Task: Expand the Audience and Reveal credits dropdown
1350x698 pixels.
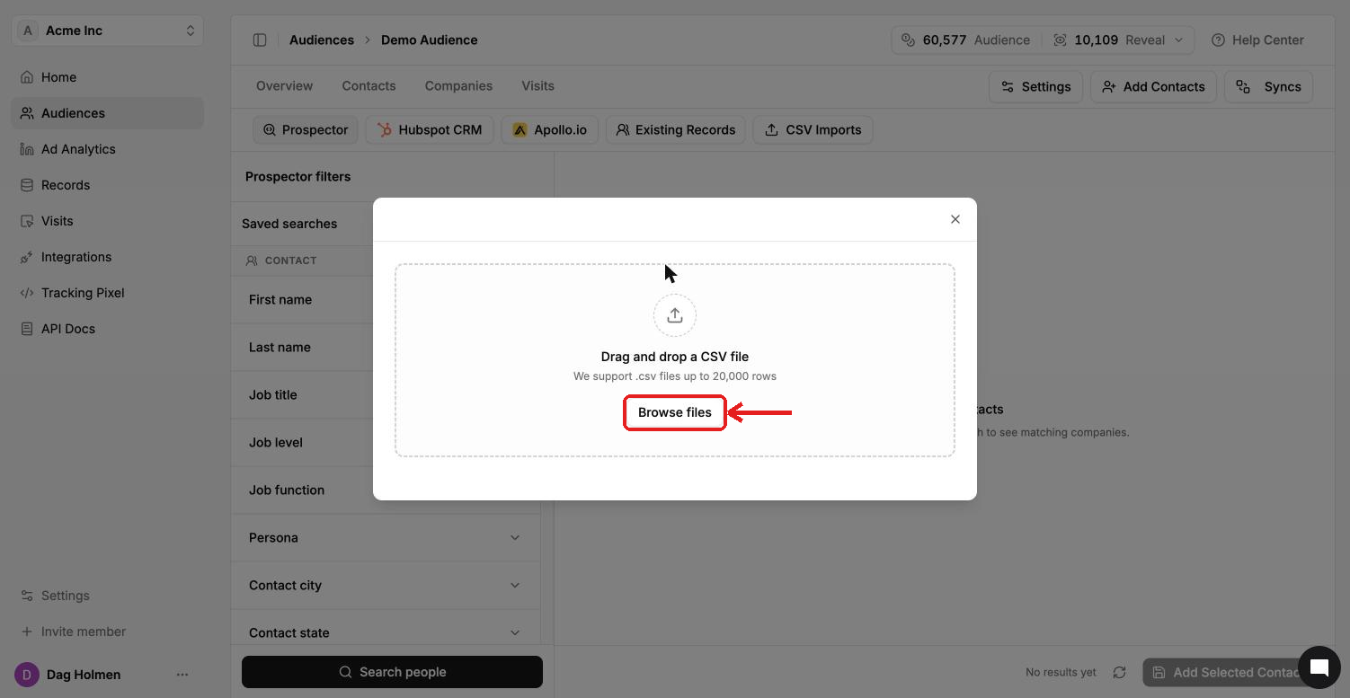Action: tap(1044, 40)
